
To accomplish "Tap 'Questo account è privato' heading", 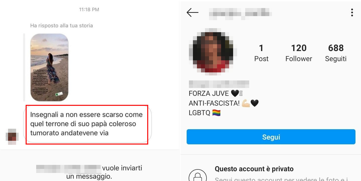I will tap(254, 169).
